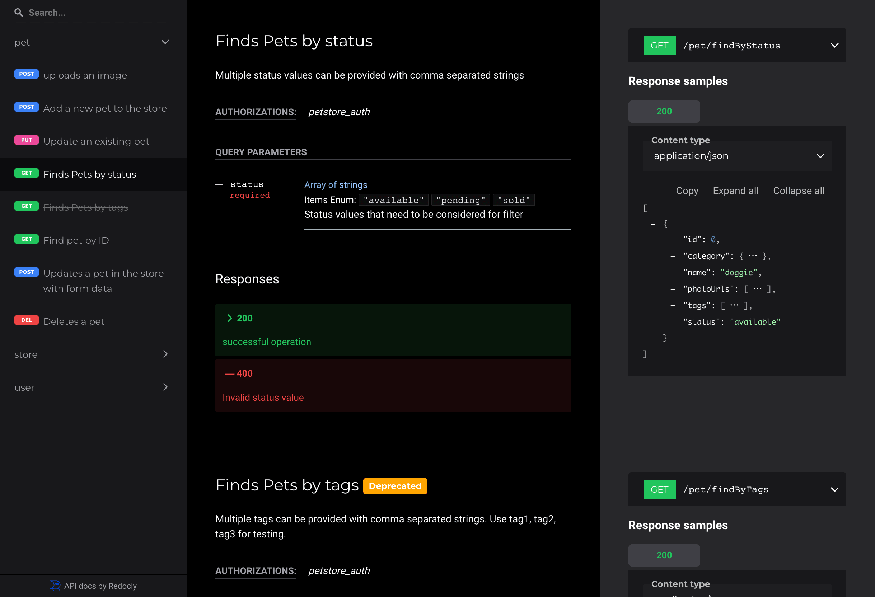Click Expand all in the response sample
Viewport: 875px width, 597px height.
[x=735, y=191]
